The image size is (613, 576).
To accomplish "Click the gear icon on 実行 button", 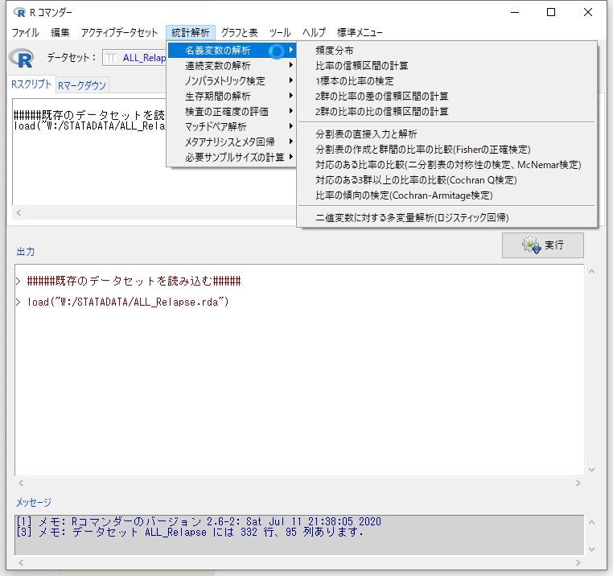I will 531,245.
